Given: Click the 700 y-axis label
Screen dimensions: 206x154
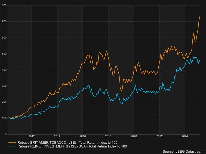Looking at the screenshot, I should coord(4,21).
